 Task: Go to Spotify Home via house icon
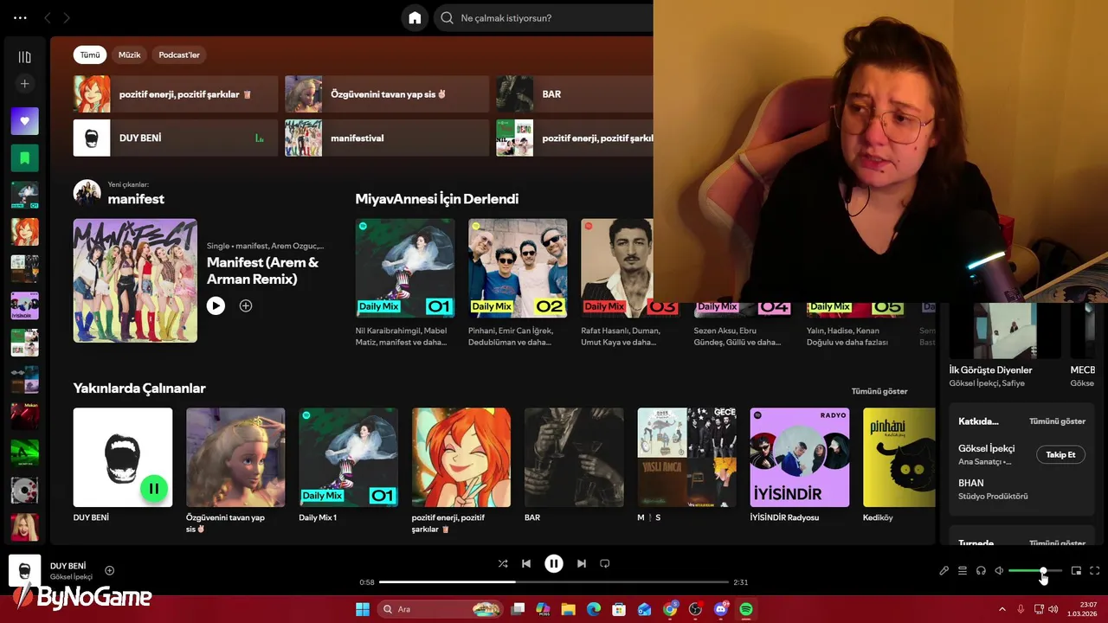pyautogui.click(x=415, y=18)
